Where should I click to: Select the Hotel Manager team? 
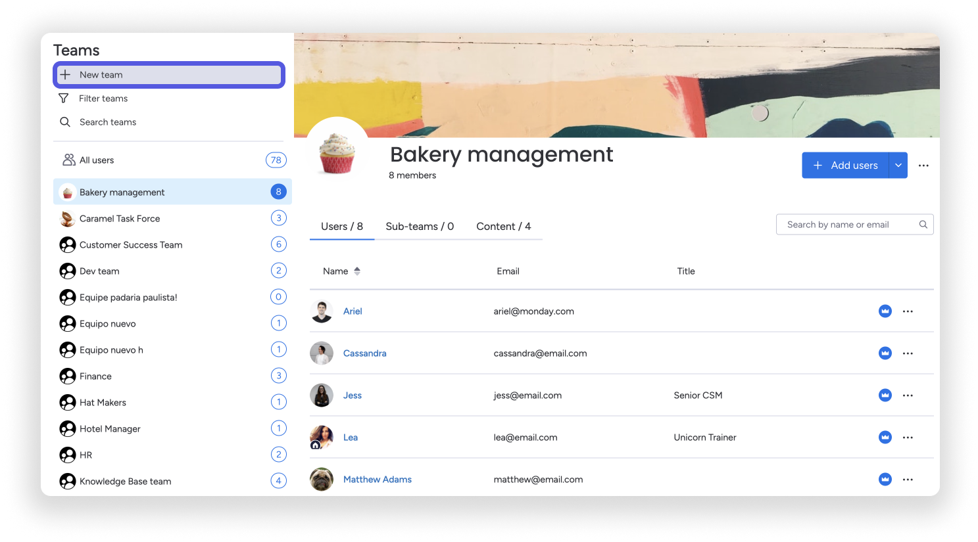[172, 429]
